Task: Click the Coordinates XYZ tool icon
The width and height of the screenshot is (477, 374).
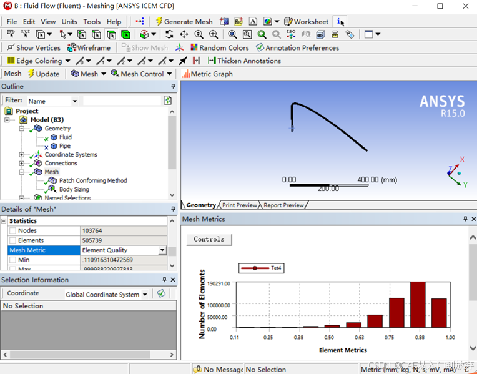Action: coord(26,34)
